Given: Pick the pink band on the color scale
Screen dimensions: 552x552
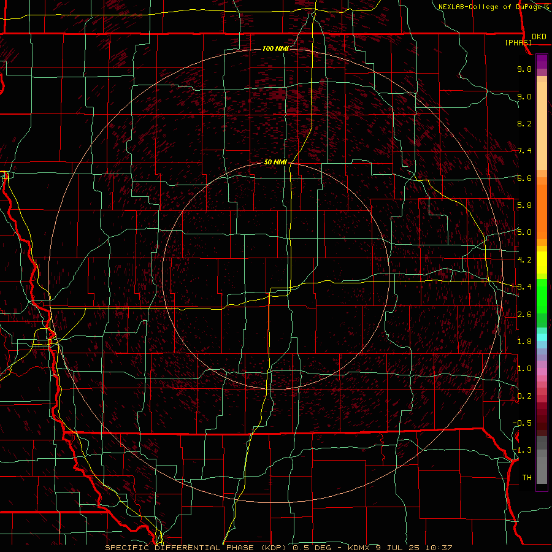Looking at the screenshot, I should pyautogui.click(x=542, y=372).
